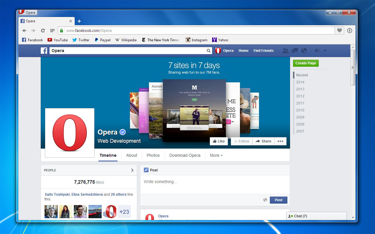375x234 pixels.
Task: Click the Speed Dial grid icon
Action: coord(52,30)
